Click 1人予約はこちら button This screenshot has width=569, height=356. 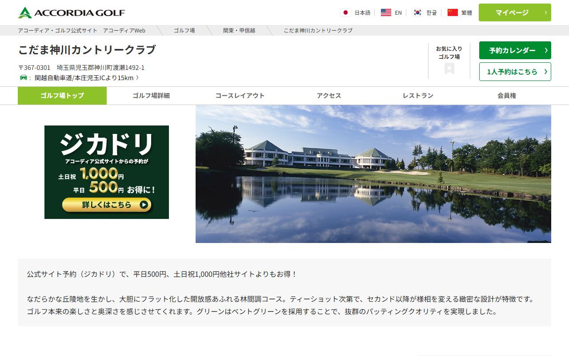pyautogui.click(x=515, y=72)
